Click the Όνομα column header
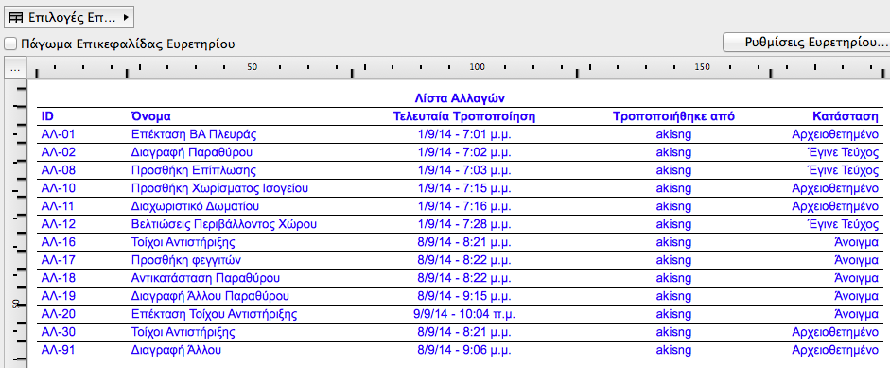Viewport: 890px width, 368px height. click(x=151, y=116)
